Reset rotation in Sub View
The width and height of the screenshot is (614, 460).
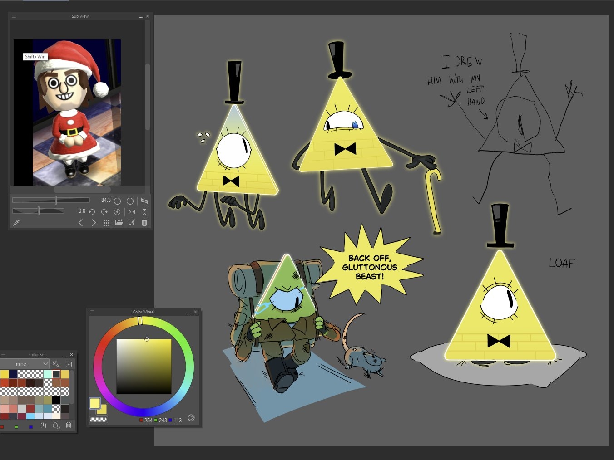[117, 212]
